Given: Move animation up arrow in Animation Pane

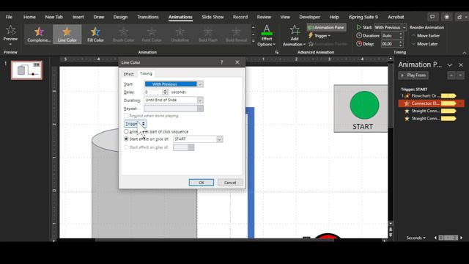Looking at the screenshot, I should (451, 76).
